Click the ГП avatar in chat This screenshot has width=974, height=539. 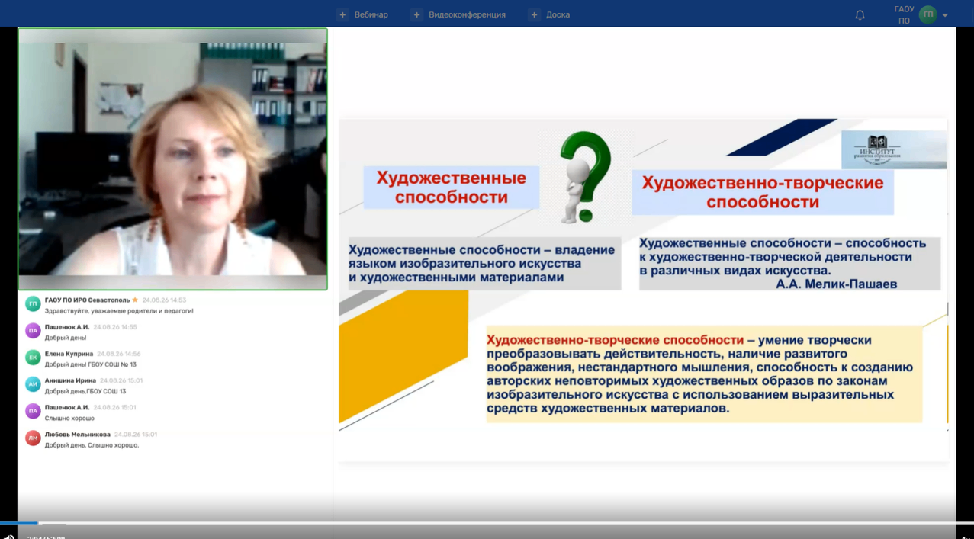tap(33, 303)
